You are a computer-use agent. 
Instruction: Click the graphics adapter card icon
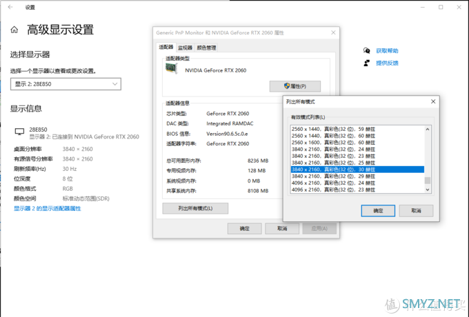172,69
